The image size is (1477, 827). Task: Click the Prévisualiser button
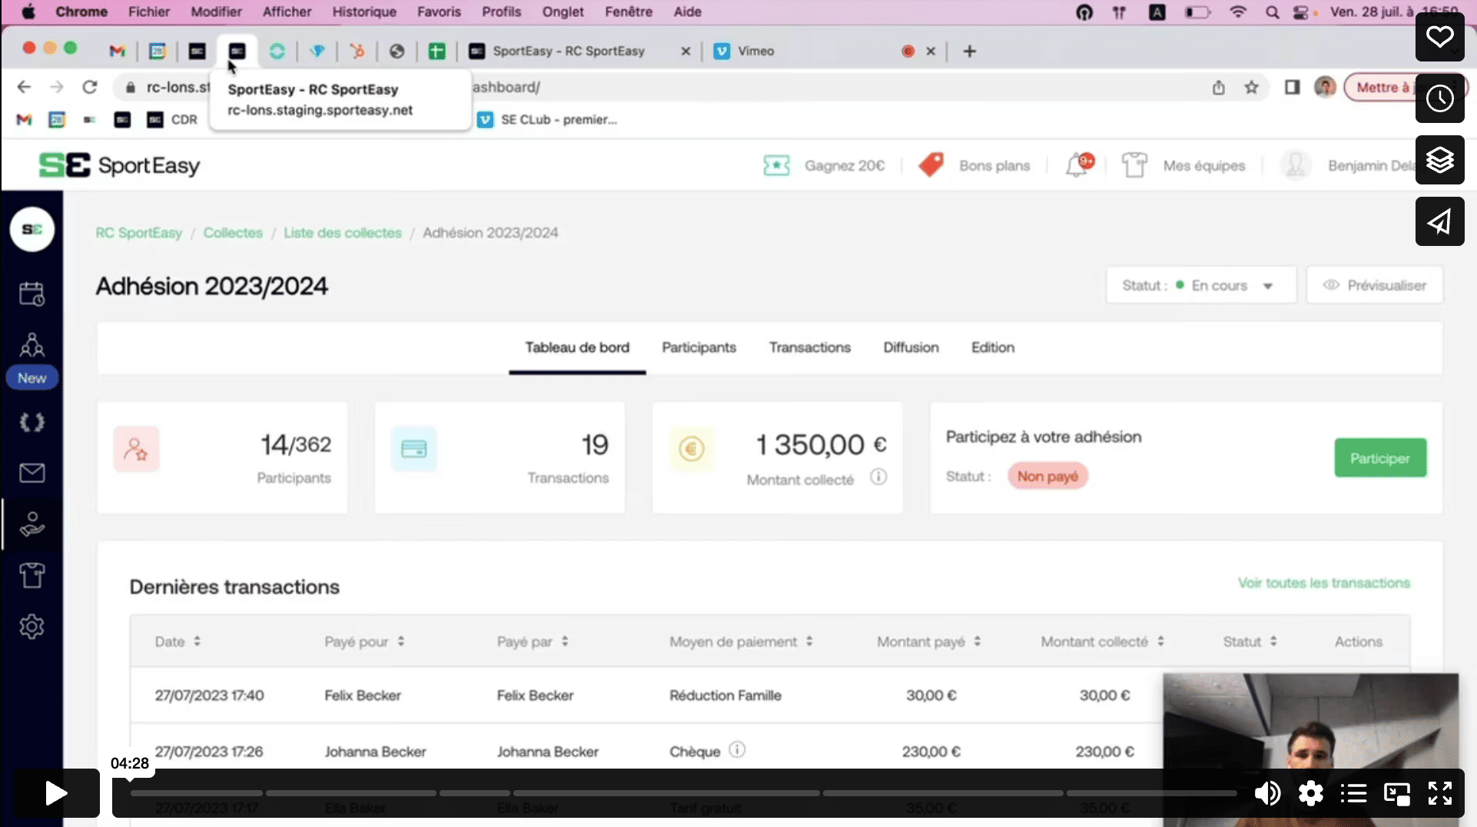pyautogui.click(x=1374, y=285)
